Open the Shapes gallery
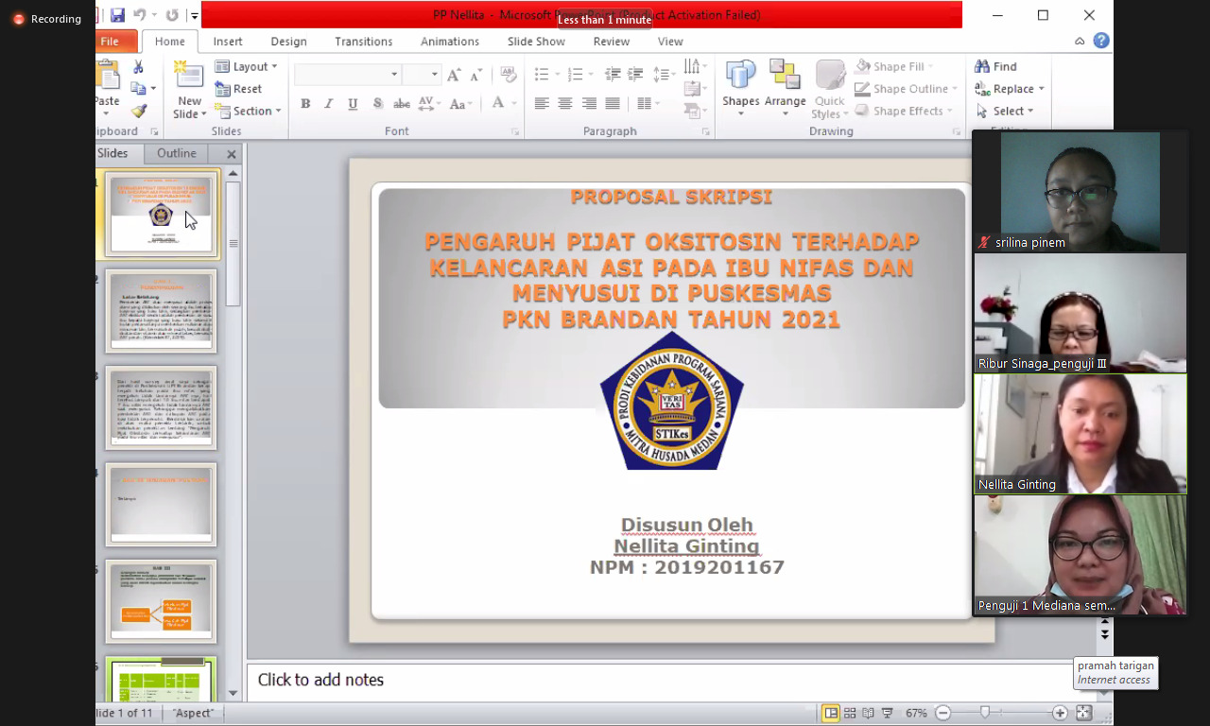1210x726 pixels. (740, 89)
